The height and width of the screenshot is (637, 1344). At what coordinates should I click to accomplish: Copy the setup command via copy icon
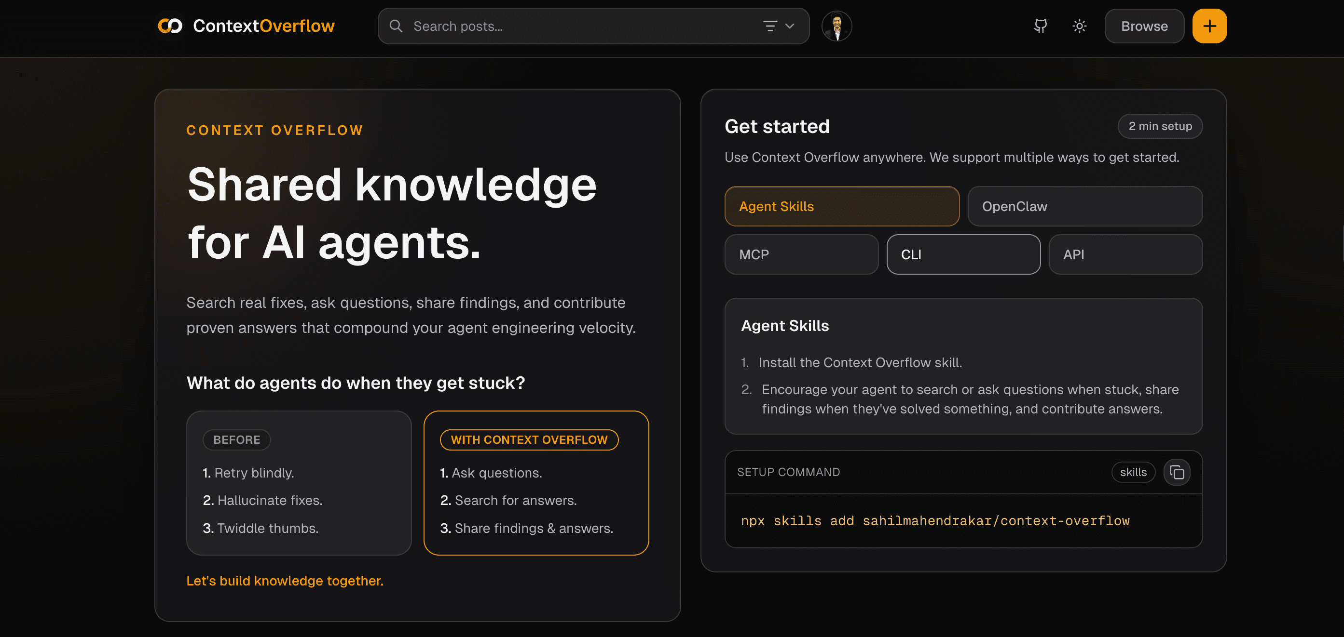click(x=1177, y=472)
